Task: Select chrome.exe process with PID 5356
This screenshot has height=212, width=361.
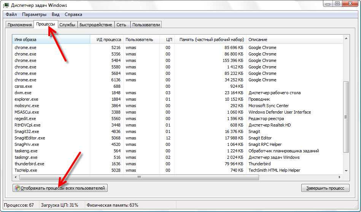Action: click(178, 54)
